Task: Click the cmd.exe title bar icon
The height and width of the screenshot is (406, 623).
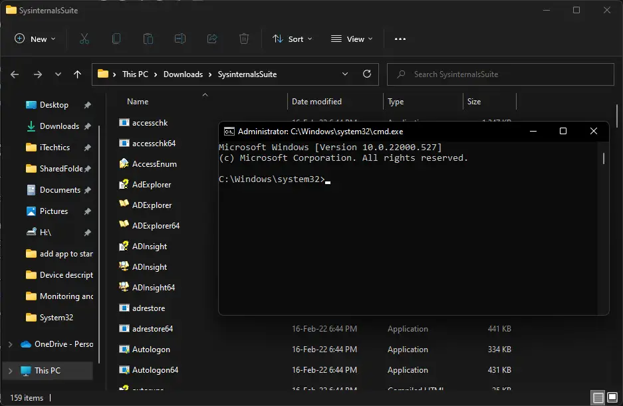Action: [x=229, y=132]
